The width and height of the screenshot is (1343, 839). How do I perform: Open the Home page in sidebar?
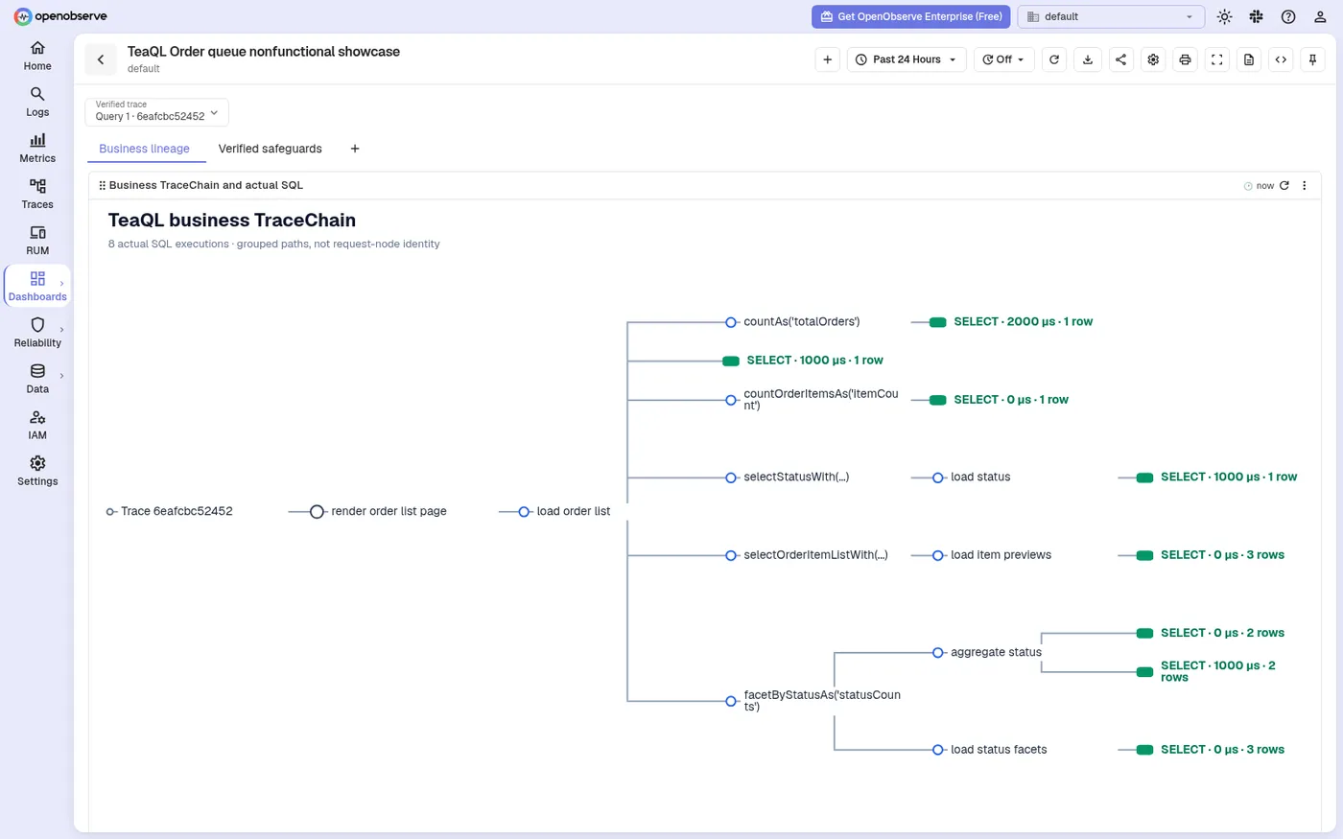click(x=37, y=56)
